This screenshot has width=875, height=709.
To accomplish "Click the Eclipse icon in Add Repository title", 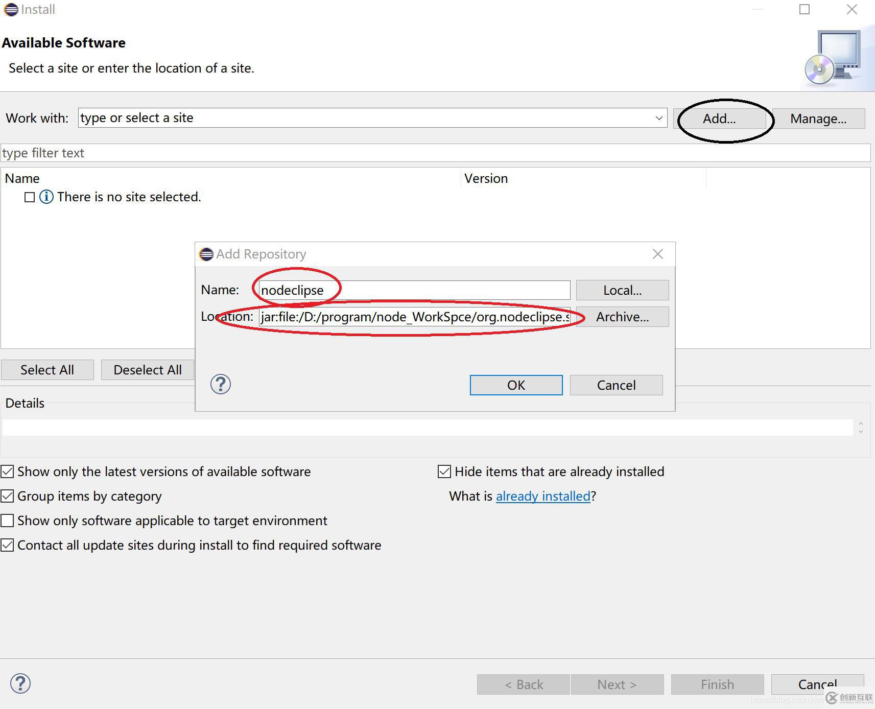I will click(x=206, y=254).
